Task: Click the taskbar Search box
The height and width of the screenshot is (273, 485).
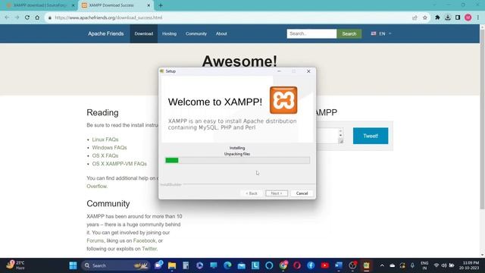Action: click(116, 265)
